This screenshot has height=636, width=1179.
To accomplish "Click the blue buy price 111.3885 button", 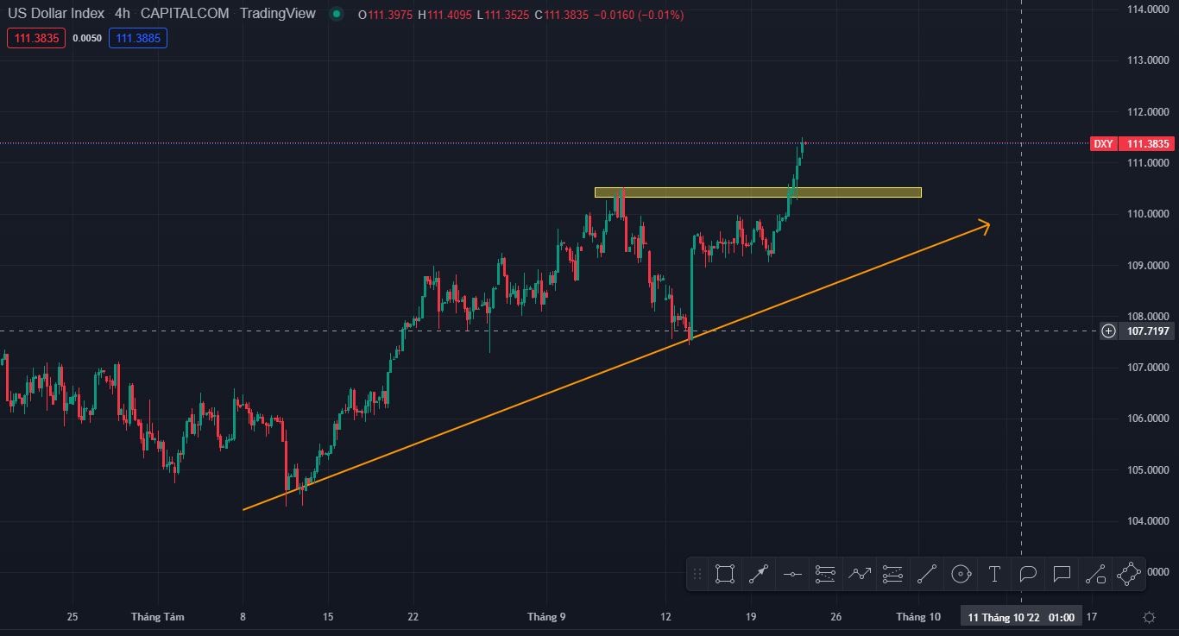I will 137,38.
